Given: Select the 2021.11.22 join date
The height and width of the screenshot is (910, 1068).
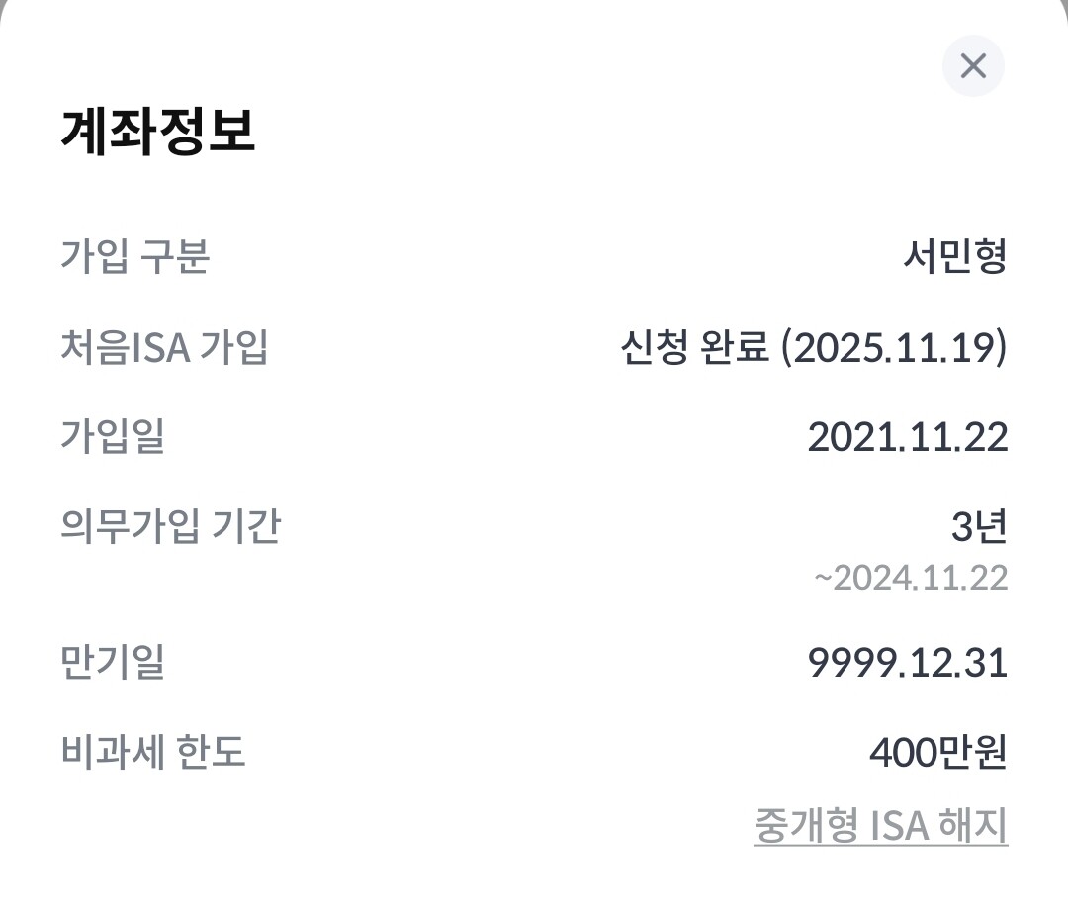Looking at the screenshot, I should pyautogui.click(x=907, y=436).
